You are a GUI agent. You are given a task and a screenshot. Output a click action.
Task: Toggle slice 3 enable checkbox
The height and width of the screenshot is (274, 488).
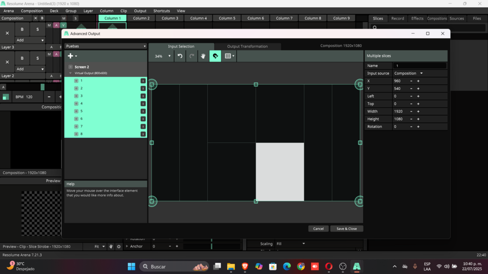[x=76, y=96]
